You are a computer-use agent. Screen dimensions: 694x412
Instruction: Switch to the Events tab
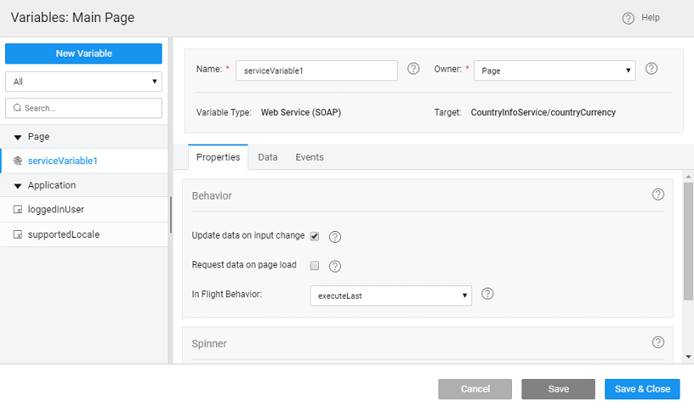pos(309,157)
